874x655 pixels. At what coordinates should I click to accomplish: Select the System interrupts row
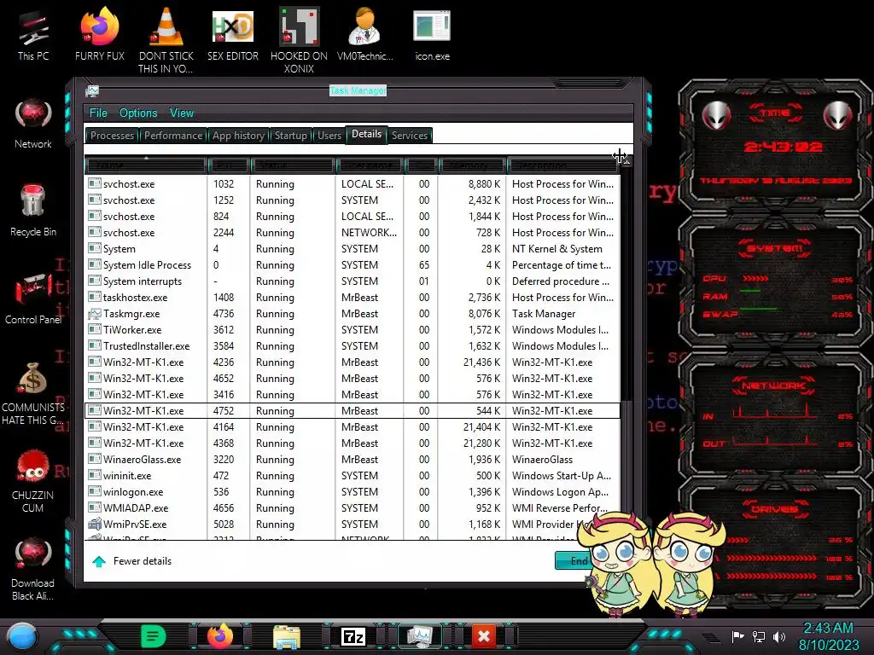(353, 281)
